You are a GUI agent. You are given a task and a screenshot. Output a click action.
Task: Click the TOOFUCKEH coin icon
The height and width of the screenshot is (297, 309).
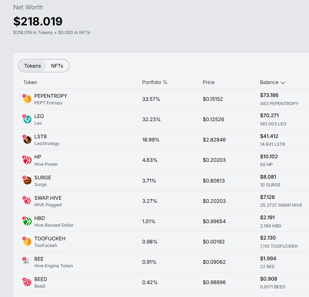[27, 241]
